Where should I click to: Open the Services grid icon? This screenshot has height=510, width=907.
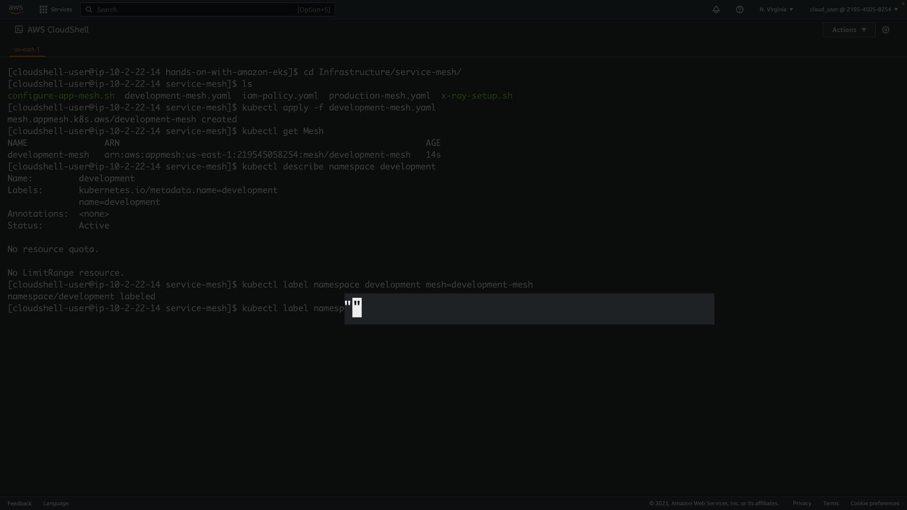[x=43, y=9]
